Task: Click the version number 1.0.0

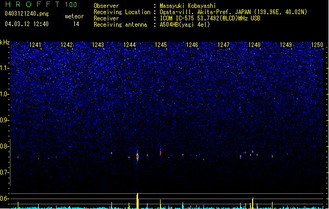Action: [x=71, y=5]
